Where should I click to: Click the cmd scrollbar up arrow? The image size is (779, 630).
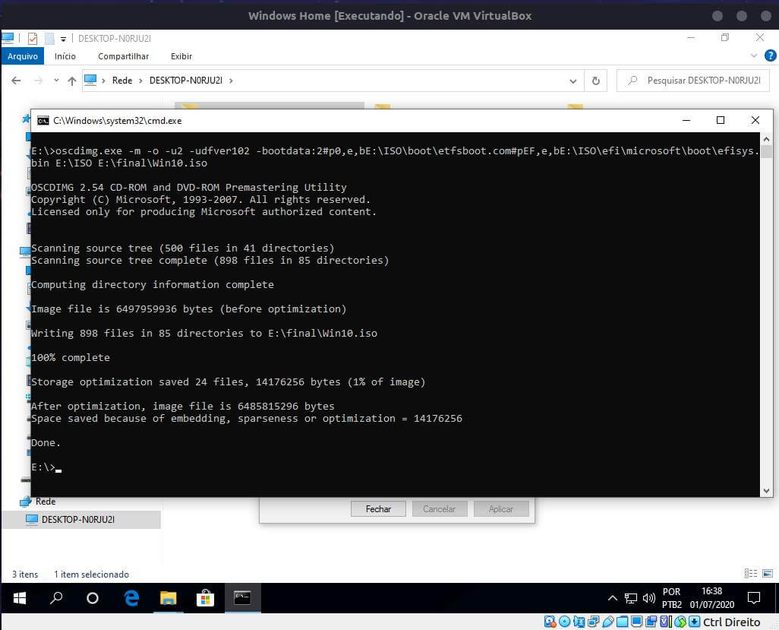766,140
